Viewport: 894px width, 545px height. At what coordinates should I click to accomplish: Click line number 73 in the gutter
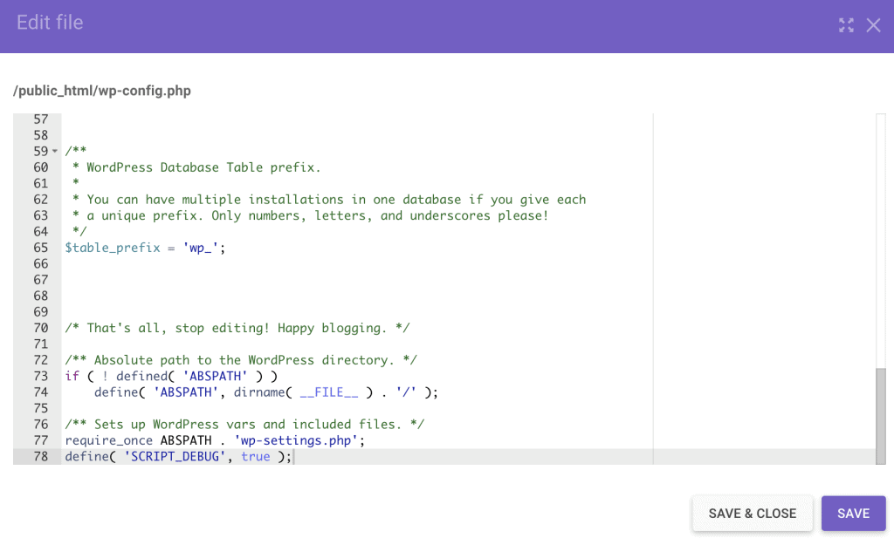pos(40,377)
